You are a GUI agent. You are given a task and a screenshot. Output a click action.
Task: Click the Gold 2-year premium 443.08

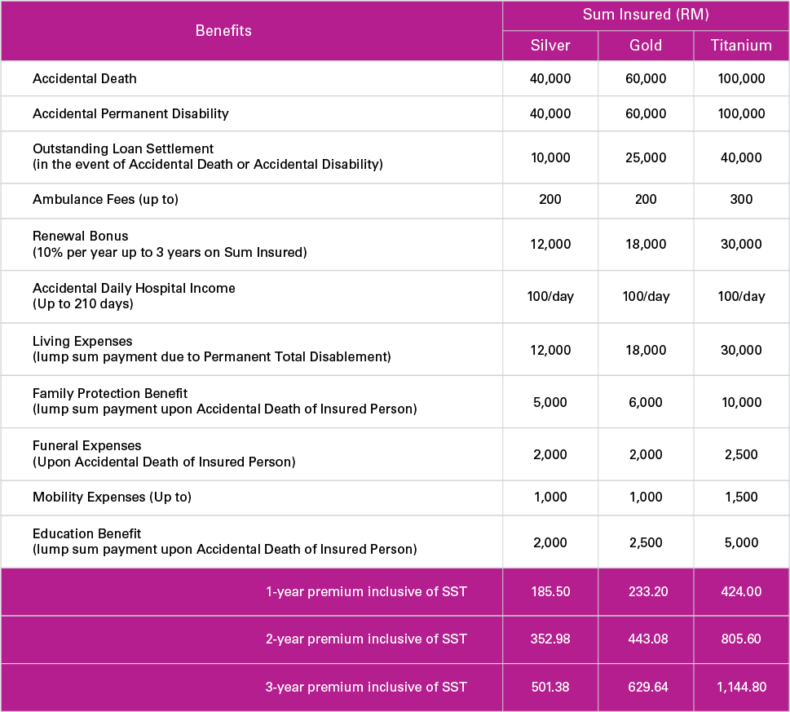(646, 639)
